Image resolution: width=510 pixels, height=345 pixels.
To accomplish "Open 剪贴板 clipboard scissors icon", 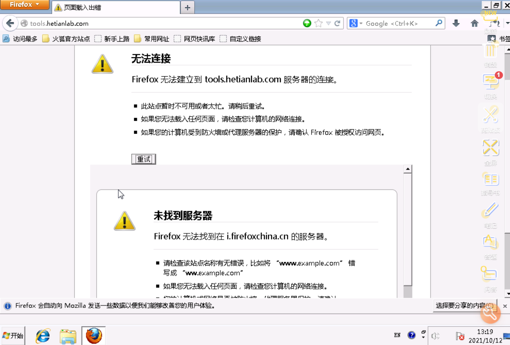I will click(491, 118).
